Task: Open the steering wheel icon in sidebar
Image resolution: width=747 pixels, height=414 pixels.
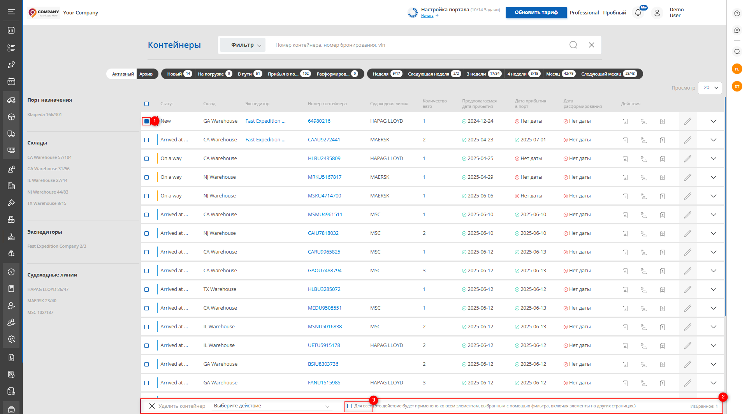Action: pyautogui.click(x=11, y=117)
